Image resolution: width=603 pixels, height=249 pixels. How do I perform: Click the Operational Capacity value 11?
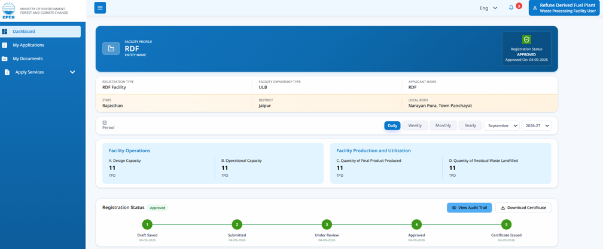tap(224, 168)
